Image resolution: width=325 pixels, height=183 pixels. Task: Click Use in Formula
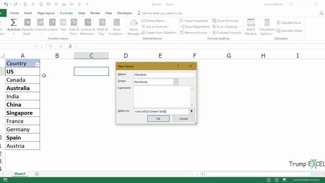(155, 26)
